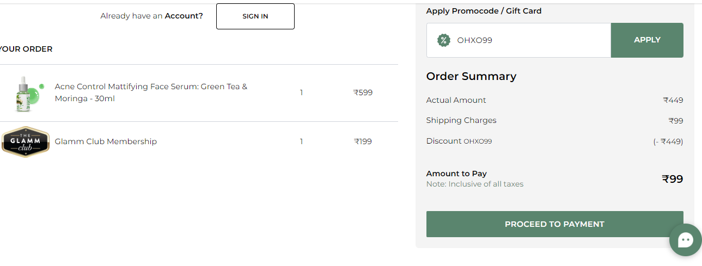Screen dimensions: 702x266
Task: Click the Shipping Charges label
Action: click(x=461, y=120)
